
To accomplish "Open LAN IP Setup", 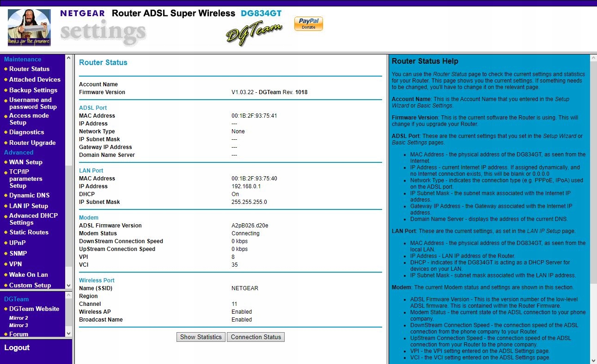I will click(x=29, y=206).
